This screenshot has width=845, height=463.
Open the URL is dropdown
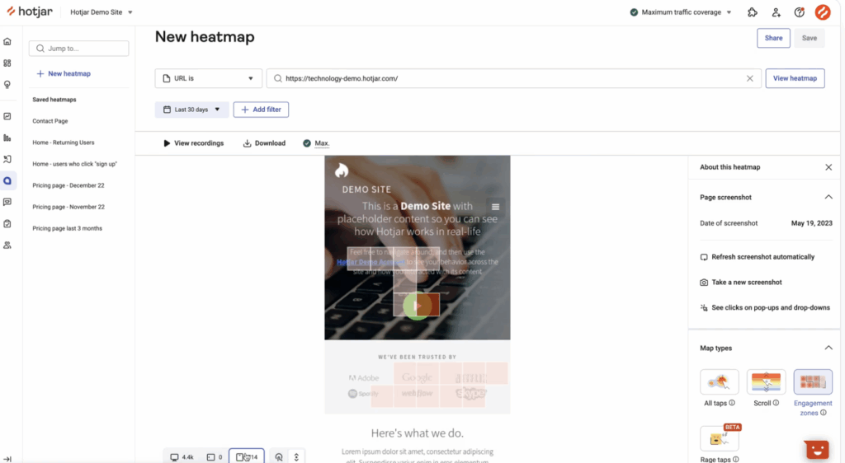[x=209, y=78]
